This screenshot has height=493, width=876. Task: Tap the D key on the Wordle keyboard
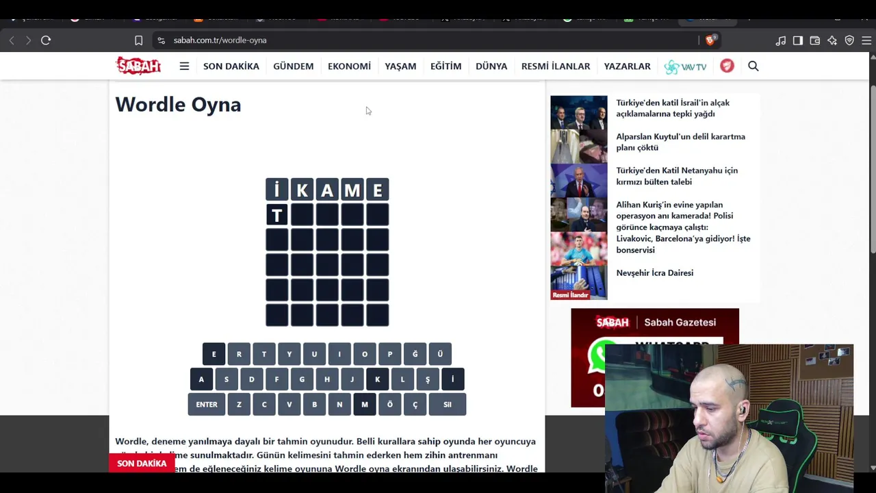point(251,379)
